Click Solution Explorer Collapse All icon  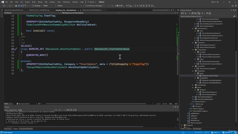coord(193,13)
